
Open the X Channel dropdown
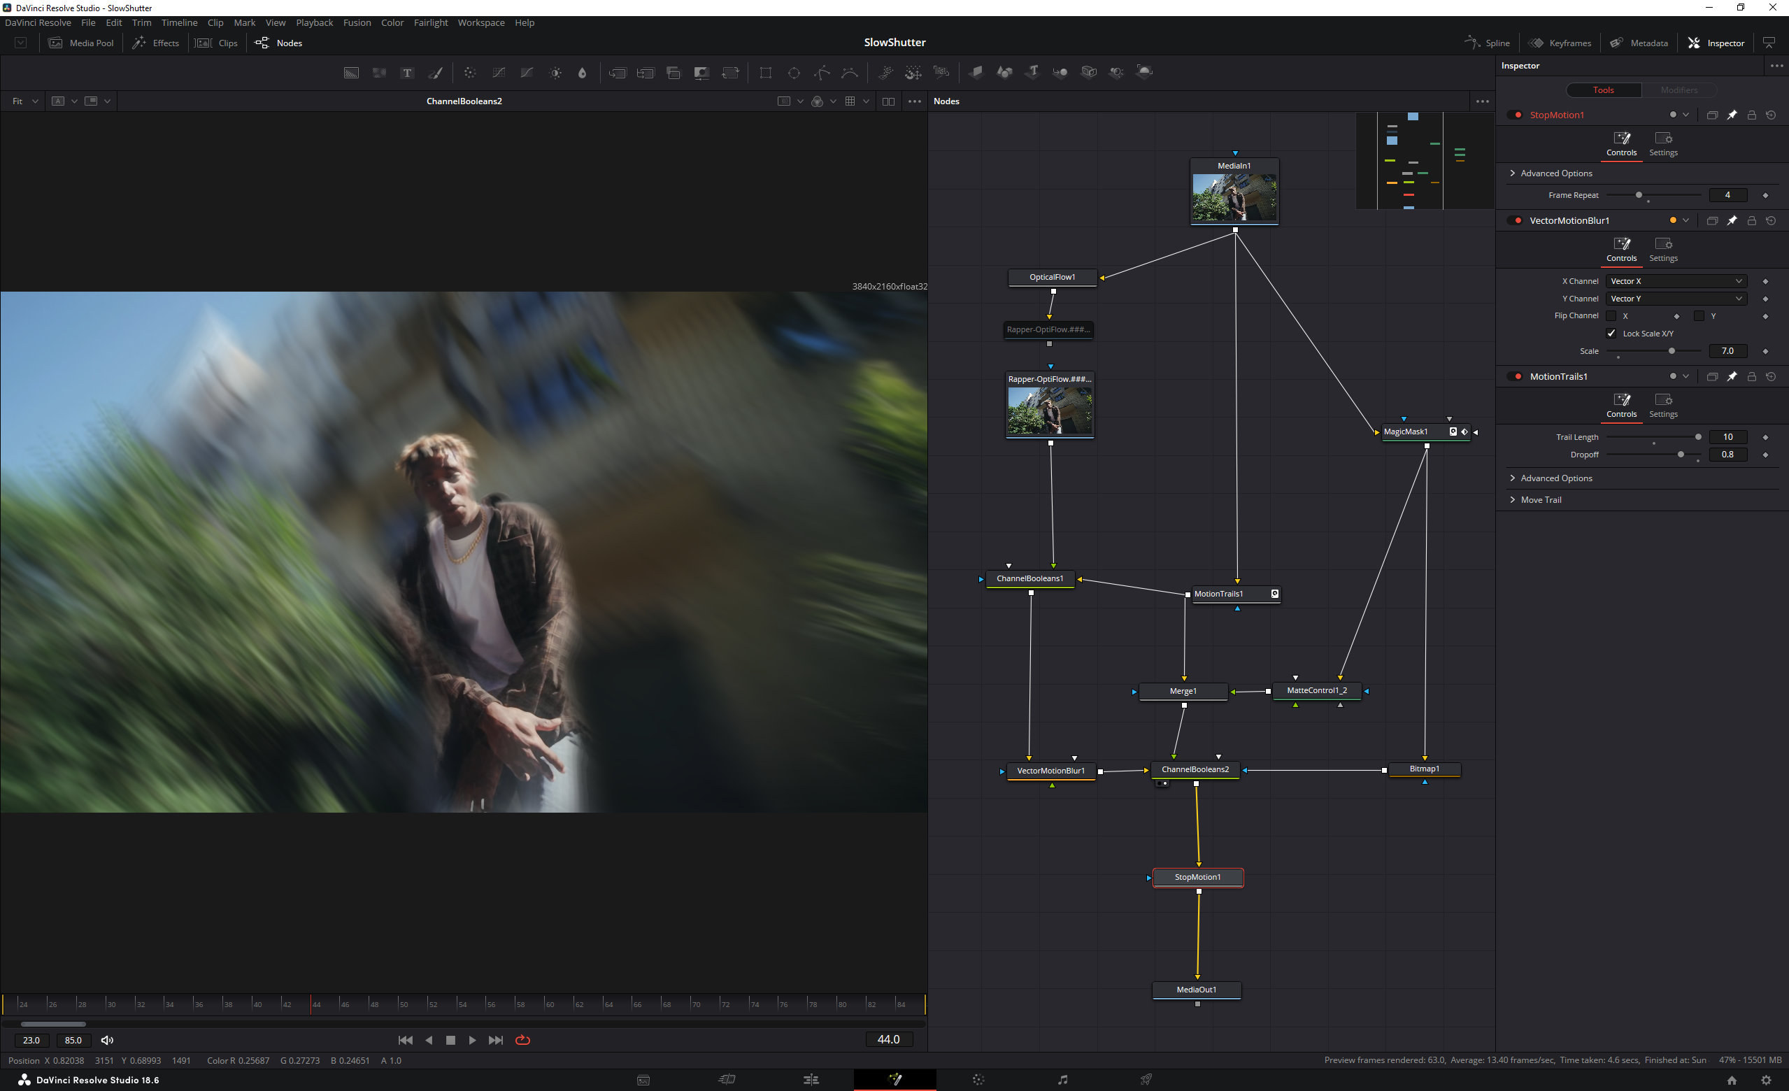pos(1676,281)
